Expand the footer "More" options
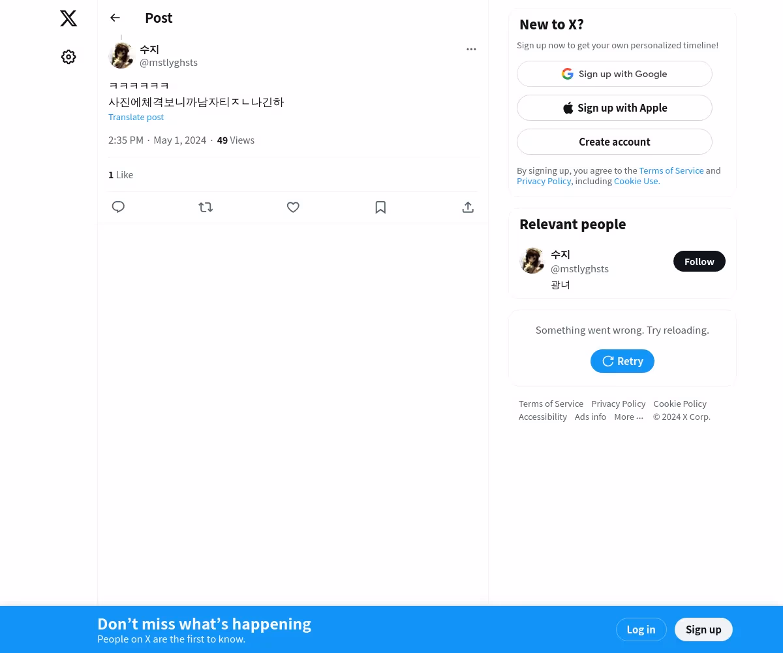The height and width of the screenshot is (653, 783). pyautogui.click(x=628, y=417)
